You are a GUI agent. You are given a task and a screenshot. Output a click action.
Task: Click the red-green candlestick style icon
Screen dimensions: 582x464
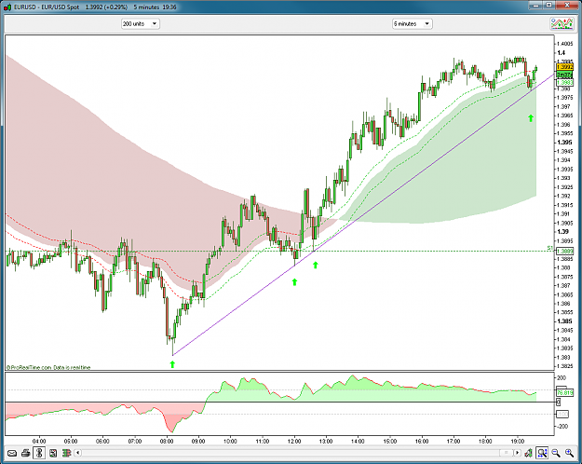(x=66, y=453)
